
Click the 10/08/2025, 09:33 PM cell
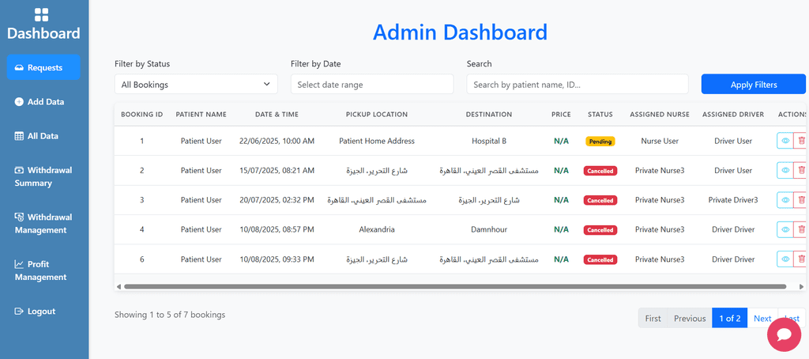[277, 259]
